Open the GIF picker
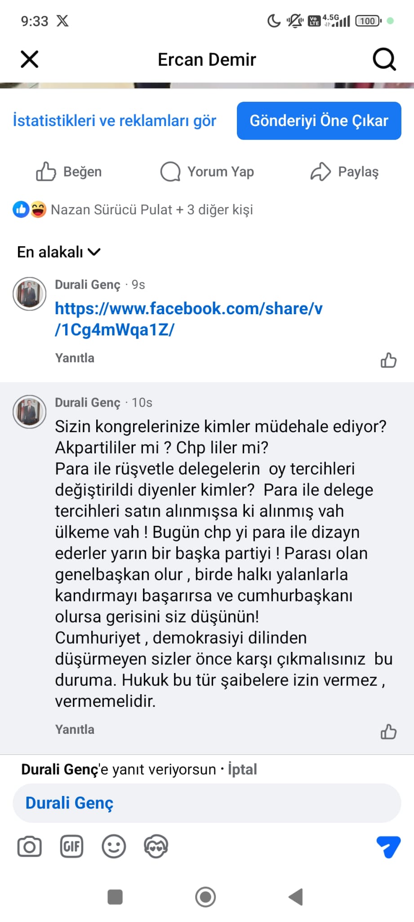The image size is (414, 922). [x=71, y=846]
